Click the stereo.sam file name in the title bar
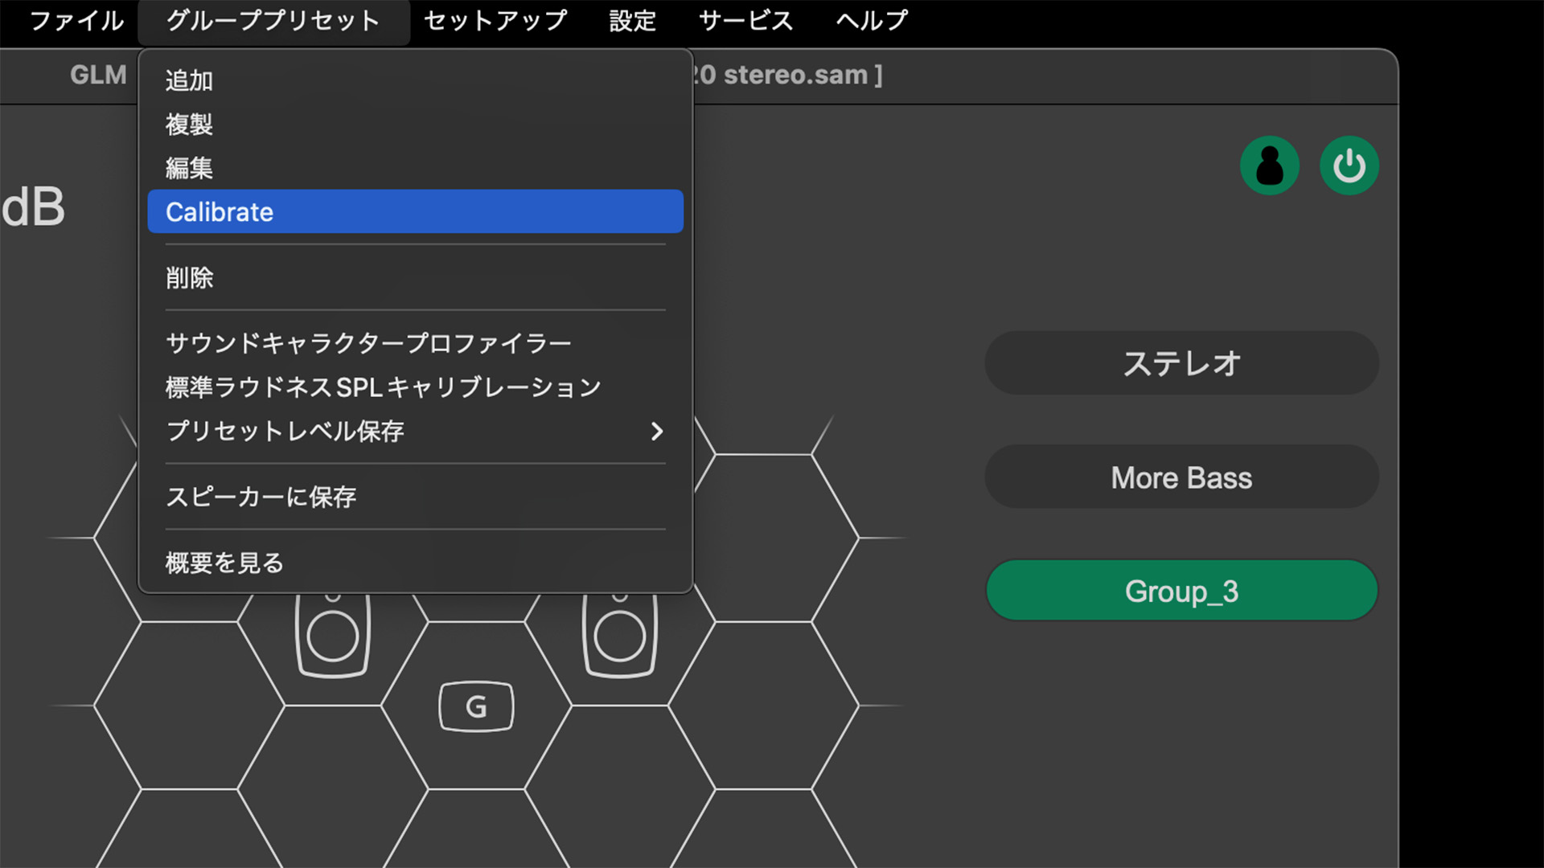Screen dimensions: 1544x868 pyautogui.click(x=784, y=75)
